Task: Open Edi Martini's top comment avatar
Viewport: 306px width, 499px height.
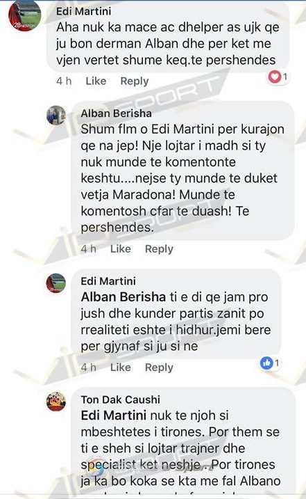Action: [x=25, y=15]
